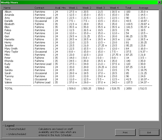Click Jennifer's Week 3 value 27.25 +
This screenshot has width=162, height=140.
point(102,46)
